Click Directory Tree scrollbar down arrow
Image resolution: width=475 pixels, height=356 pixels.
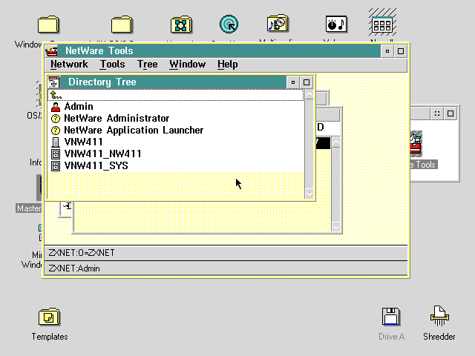click(x=309, y=194)
